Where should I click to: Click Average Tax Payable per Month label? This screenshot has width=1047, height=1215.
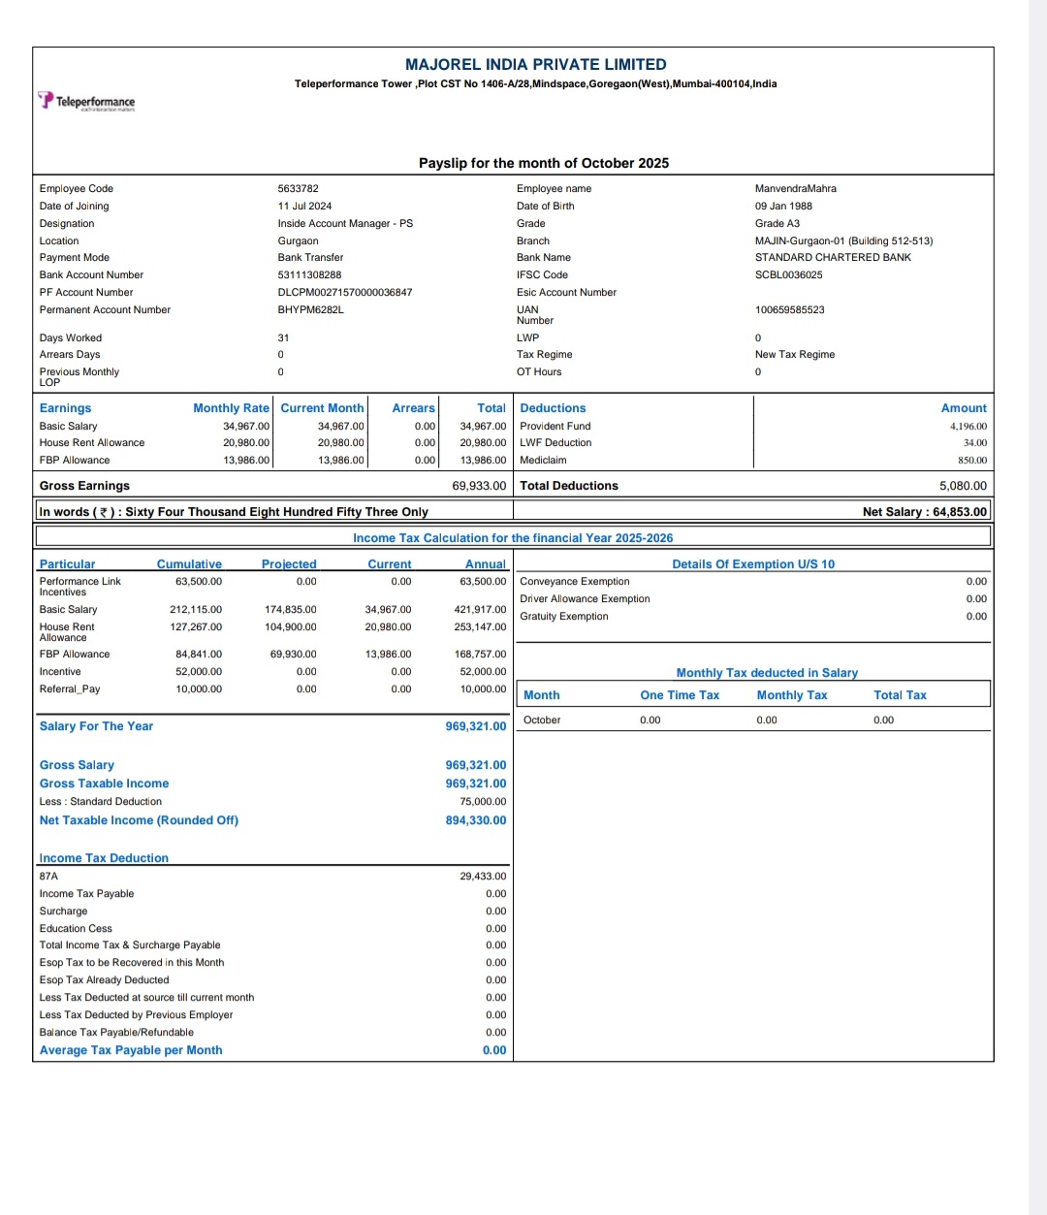point(131,1050)
